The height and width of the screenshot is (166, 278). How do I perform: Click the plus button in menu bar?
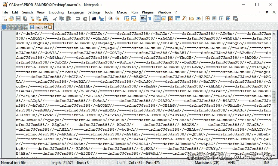pos(259,12)
